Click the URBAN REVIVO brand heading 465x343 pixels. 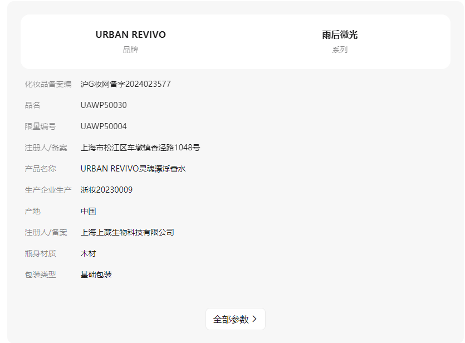tap(130, 35)
